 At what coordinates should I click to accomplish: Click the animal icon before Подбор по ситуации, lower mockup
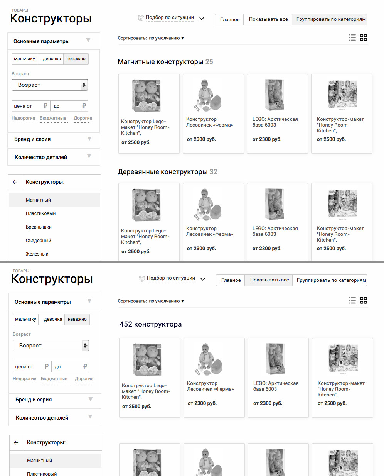pyautogui.click(x=142, y=278)
